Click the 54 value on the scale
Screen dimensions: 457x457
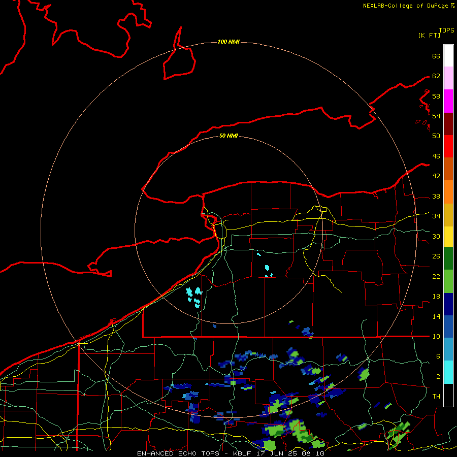(x=436, y=116)
